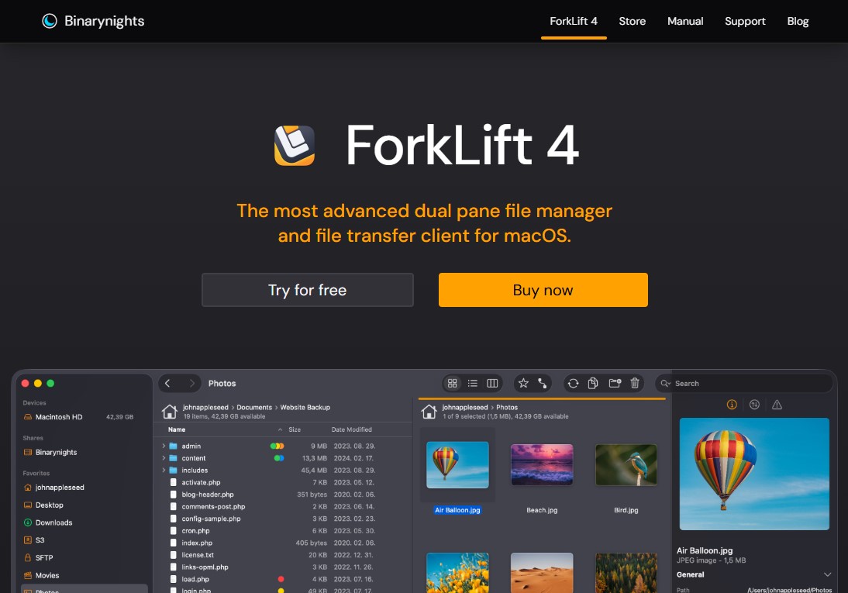Click the back navigation arrow
Image resolution: width=848 pixels, height=593 pixels.
167,383
